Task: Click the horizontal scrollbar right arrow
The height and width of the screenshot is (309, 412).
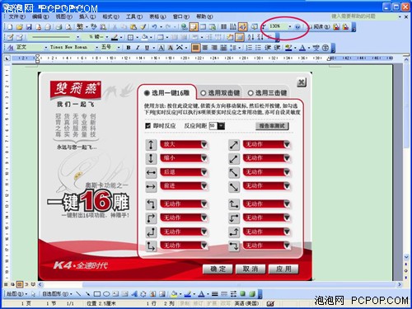Action: (x=400, y=284)
